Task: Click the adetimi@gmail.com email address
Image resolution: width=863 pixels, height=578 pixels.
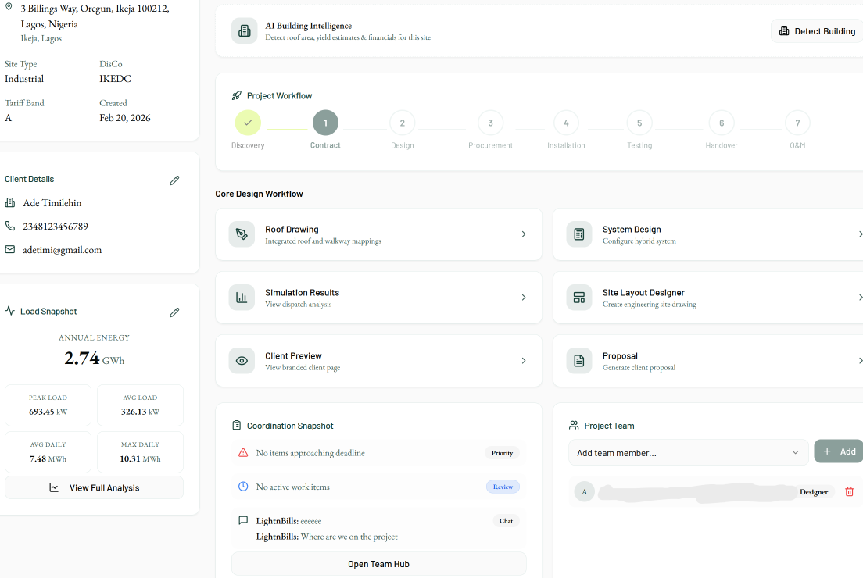Action: [x=63, y=250]
